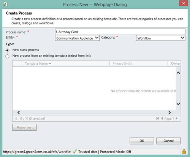190x157 pixels.
Task: Click the green Trusted sites checkmark icon
Action: (x=75, y=152)
